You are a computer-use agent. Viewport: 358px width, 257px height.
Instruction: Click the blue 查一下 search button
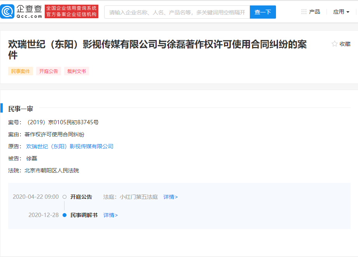(x=263, y=12)
